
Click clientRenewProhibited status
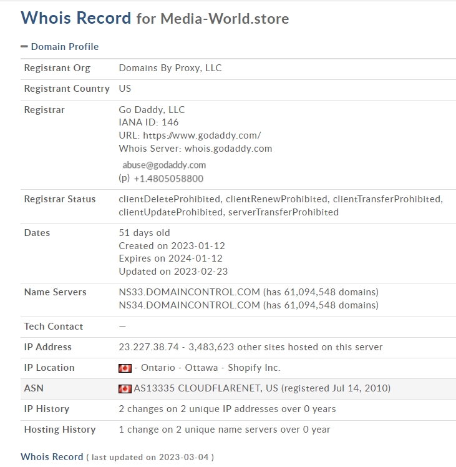point(278,199)
